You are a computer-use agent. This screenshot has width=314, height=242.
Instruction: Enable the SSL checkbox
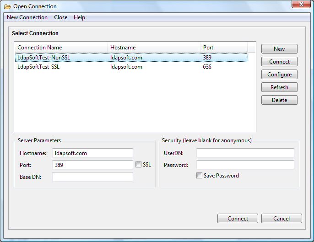(138, 165)
